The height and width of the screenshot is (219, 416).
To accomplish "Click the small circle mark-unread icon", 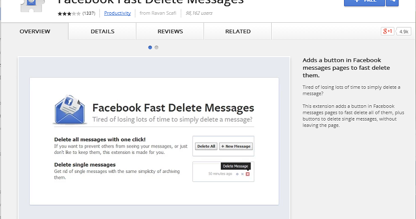I will click(x=237, y=174).
